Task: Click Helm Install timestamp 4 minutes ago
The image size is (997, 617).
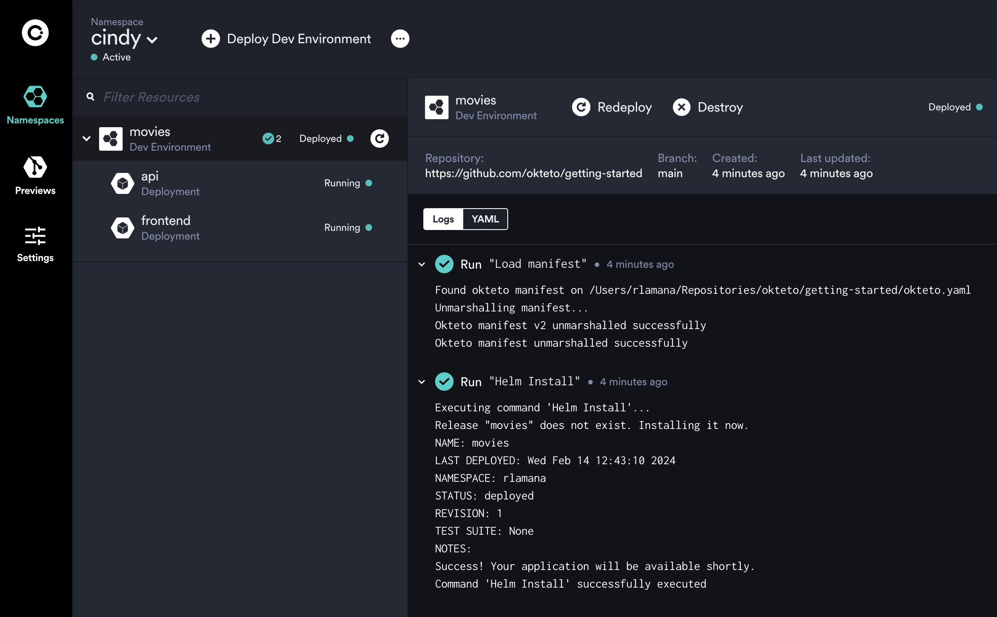Action: (x=633, y=382)
